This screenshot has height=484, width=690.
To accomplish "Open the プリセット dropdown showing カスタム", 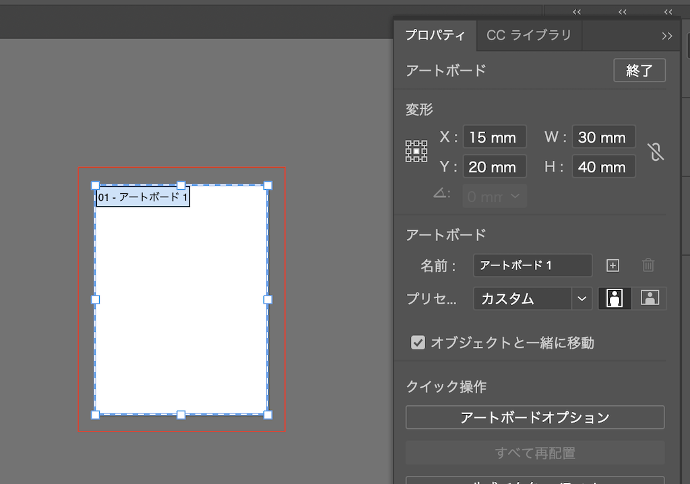I will [532, 299].
